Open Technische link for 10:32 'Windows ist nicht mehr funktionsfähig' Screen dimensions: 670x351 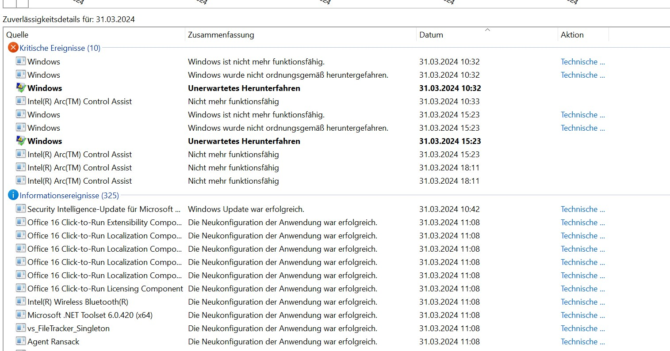coord(583,62)
